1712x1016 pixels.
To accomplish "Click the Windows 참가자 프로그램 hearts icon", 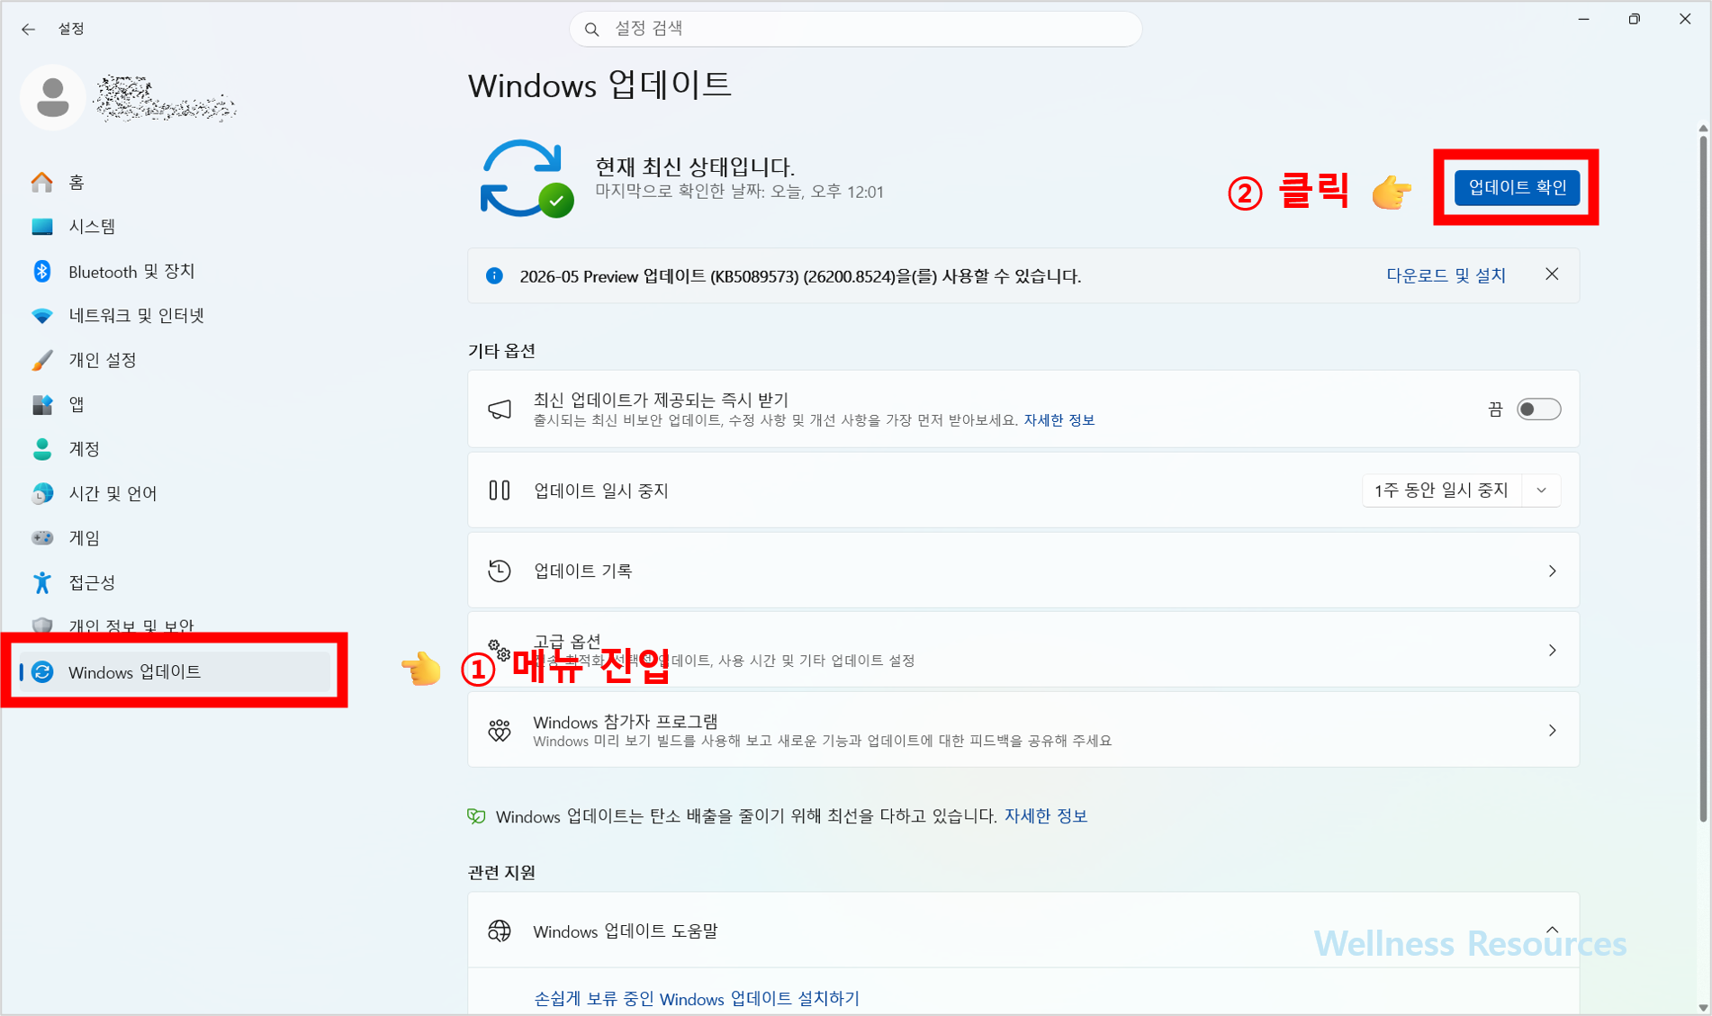I will pos(500,730).
